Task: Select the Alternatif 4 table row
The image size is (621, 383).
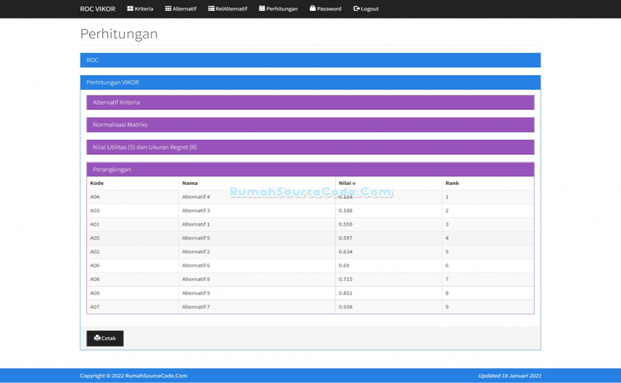Action: tap(257, 197)
